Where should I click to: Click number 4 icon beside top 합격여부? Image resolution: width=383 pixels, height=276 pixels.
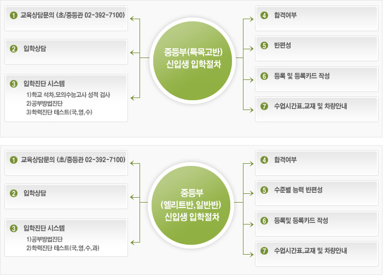click(264, 15)
